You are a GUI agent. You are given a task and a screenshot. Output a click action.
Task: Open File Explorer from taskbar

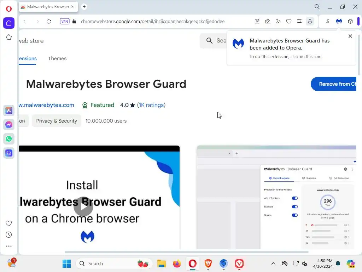click(x=161, y=263)
